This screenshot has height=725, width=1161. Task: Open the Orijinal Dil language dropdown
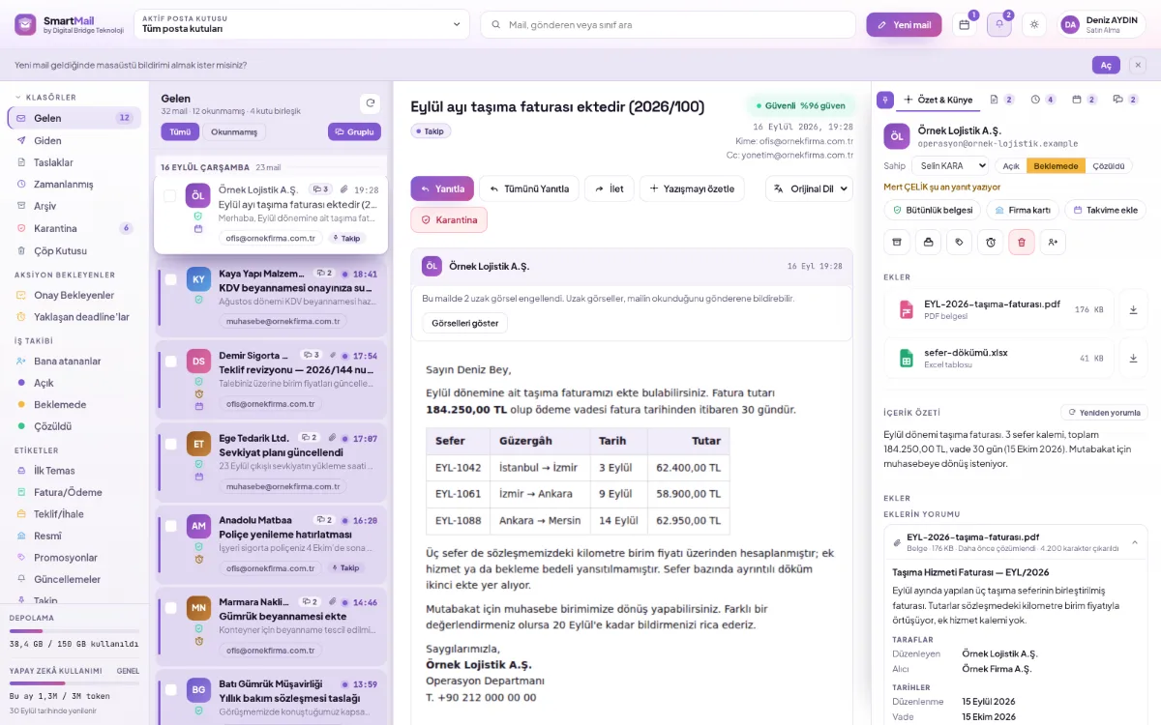click(x=809, y=188)
